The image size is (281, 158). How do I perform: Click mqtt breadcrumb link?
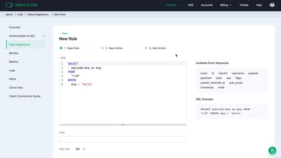(x=20, y=14)
